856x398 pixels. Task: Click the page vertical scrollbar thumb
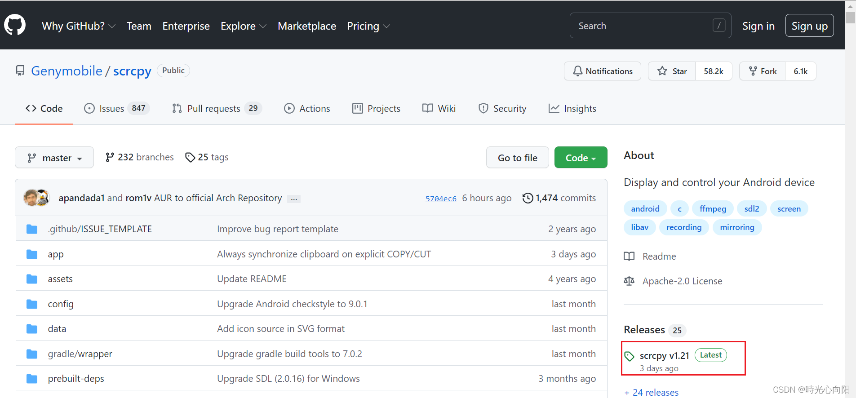pos(850,18)
